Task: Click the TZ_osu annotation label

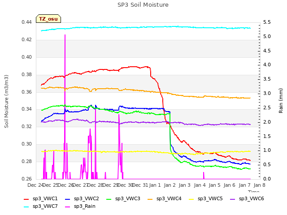Action: (x=48, y=19)
